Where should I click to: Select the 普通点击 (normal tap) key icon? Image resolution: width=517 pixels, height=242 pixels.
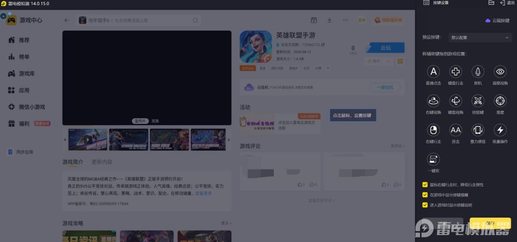[433, 72]
